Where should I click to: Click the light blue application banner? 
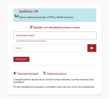(55, 15)
